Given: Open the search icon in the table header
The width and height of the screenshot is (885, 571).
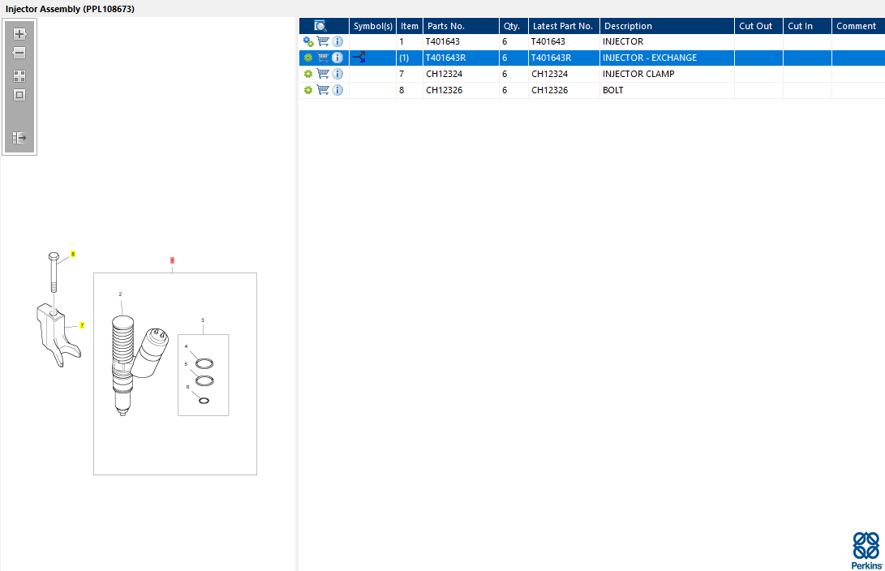Looking at the screenshot, I should coord(320,26).
